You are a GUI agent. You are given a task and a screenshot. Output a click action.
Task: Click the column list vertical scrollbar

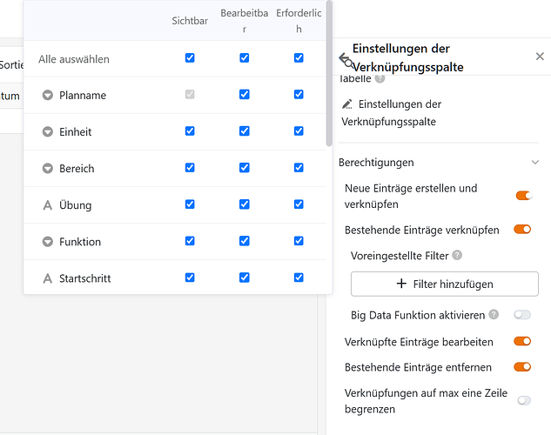pyautogui.click(x=329, y=74)
